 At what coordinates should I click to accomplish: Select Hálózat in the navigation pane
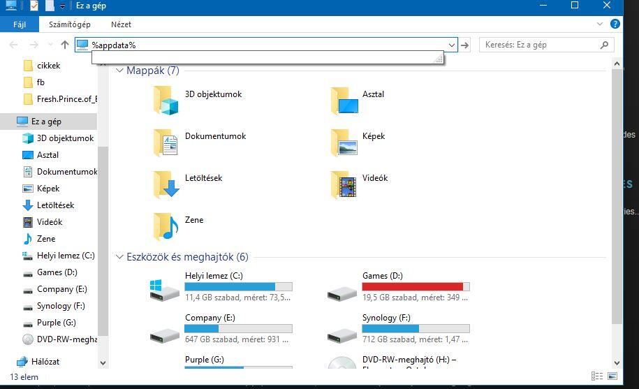[45, 362]
